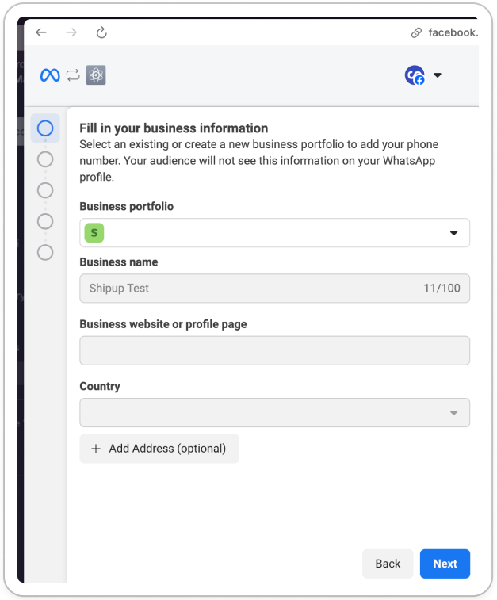Click the browser forward arrow
The image size is (497, 600).
pyautogui.click(x=71, y=32)
